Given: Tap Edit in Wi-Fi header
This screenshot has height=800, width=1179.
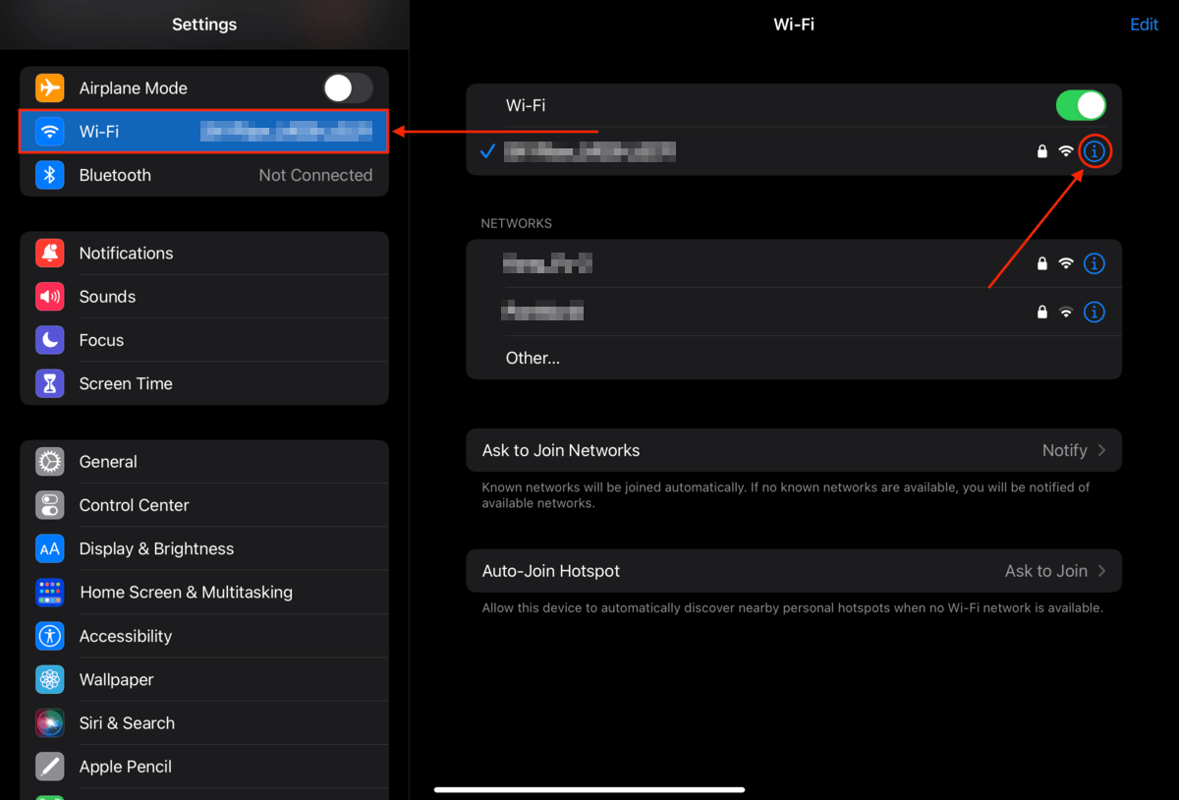Looking at the screenshot, I should [x=1144, y=25].
